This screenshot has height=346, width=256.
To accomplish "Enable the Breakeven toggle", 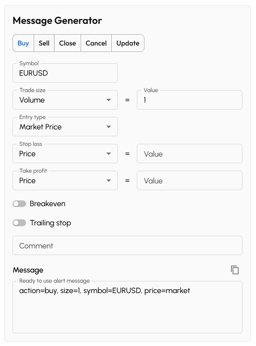I will pyautogui.click(x=19, y=204).
